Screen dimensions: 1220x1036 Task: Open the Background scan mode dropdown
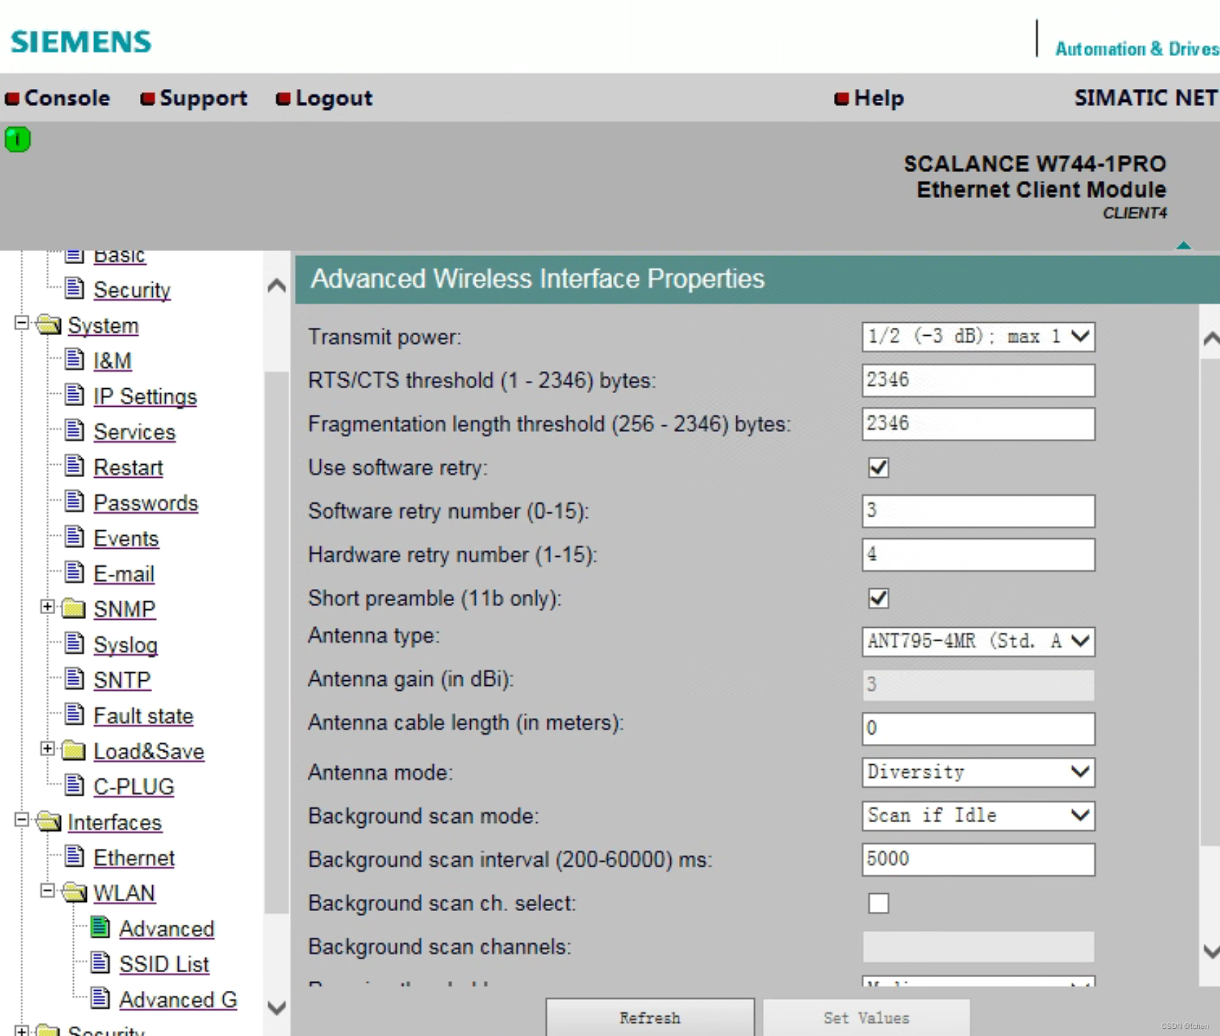tap(978, 816)
